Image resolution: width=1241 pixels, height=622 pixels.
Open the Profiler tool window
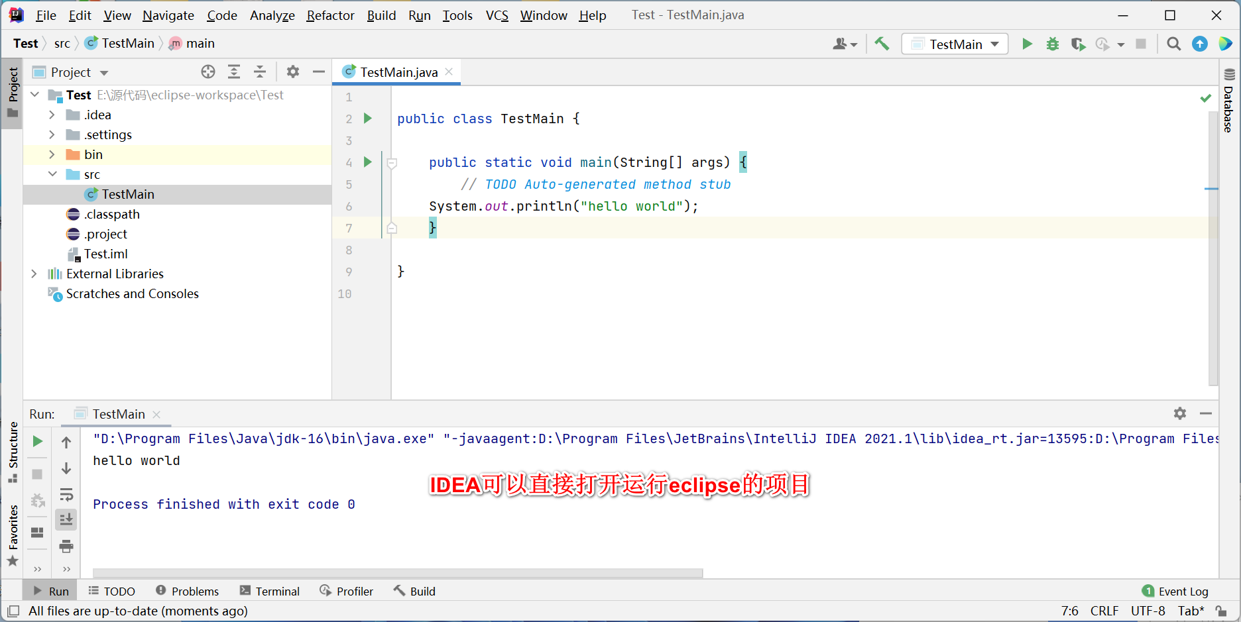pyautogui.click(x=346, y=591)
